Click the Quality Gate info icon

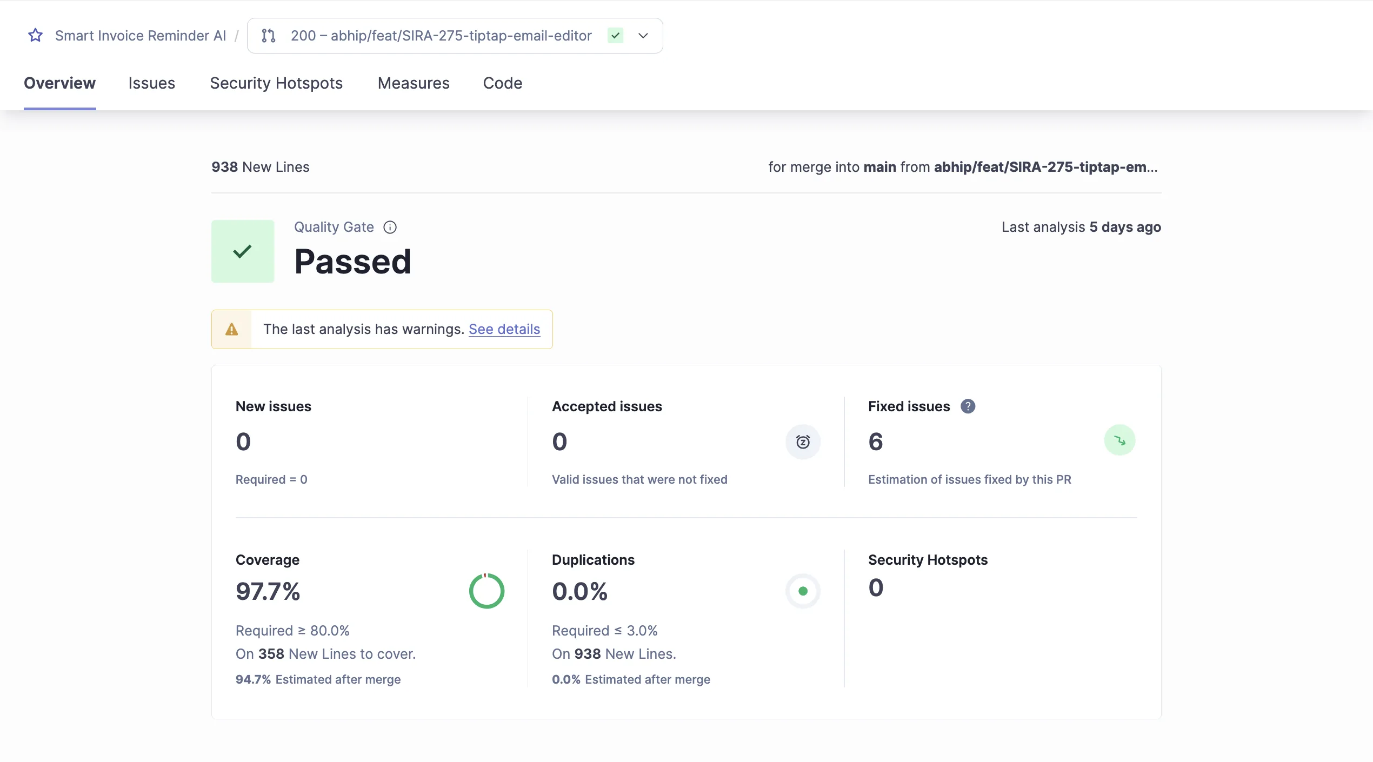pyautogui.click(x=390, y=228)
